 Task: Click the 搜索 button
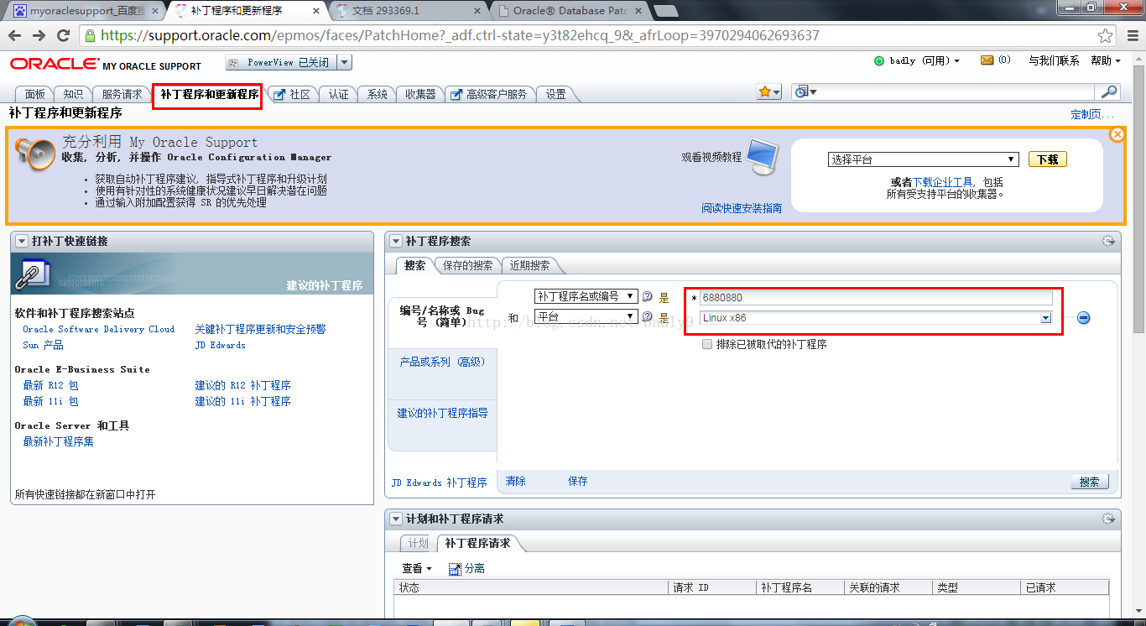1089,482
